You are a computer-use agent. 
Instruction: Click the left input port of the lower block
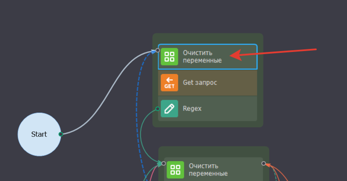164,163
